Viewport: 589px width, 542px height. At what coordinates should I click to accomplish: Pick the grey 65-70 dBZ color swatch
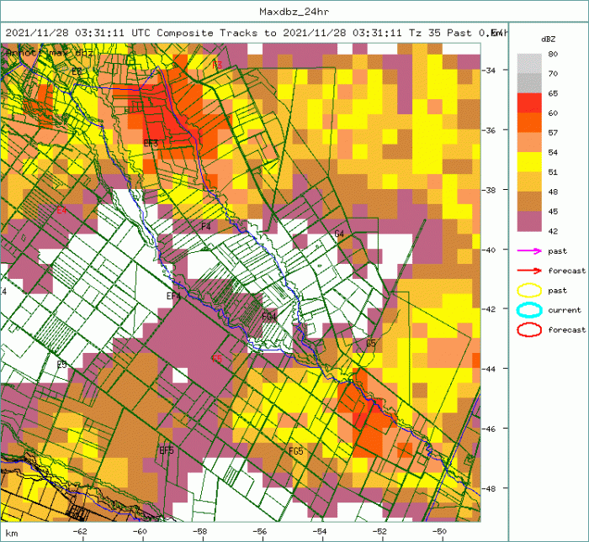tap(529, 83)
